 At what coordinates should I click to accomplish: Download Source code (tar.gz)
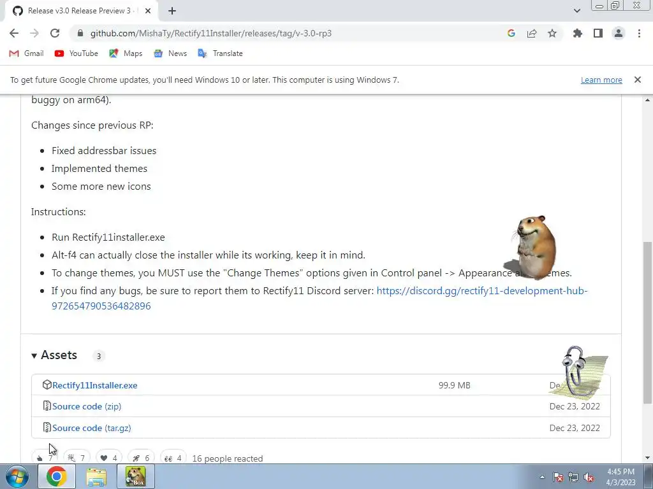92,428
